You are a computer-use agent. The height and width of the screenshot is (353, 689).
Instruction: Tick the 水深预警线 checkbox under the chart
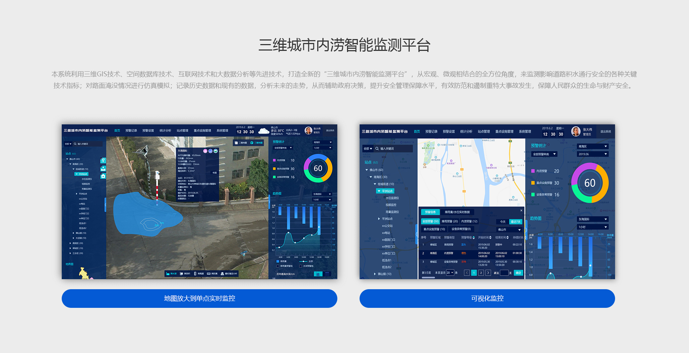tap(301, 266)
